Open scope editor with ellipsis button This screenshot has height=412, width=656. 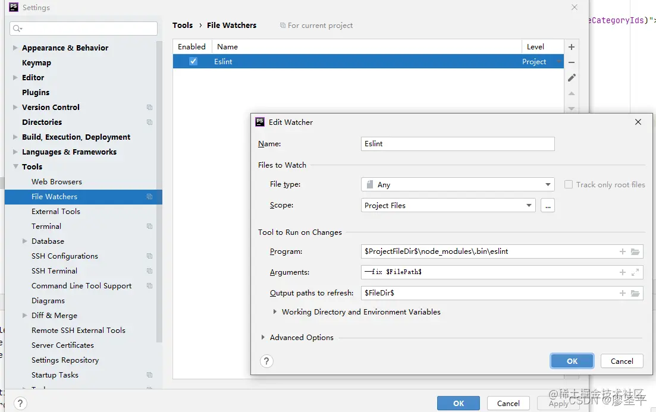(548, 205)
